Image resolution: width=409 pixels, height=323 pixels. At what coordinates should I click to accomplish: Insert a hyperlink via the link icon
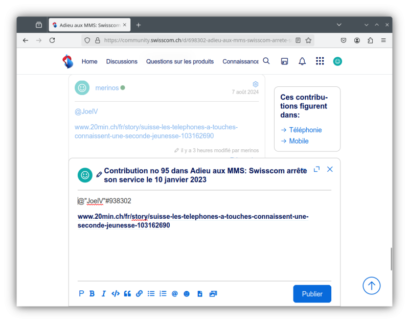tap(139, 294)
